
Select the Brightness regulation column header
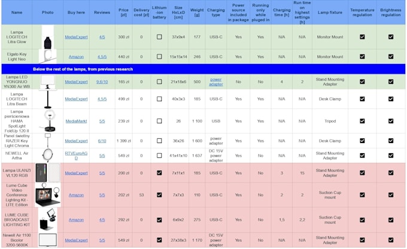pos(391,13)
